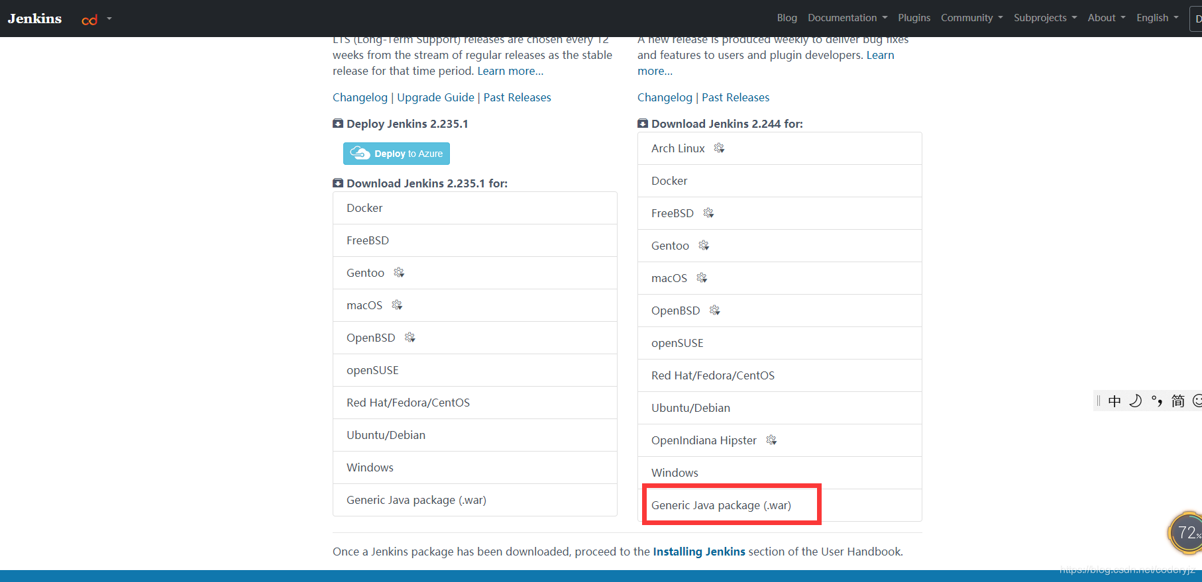Open the Blog page
Image resolution: width=1202 pixels, height=582 pixels.
coord(787,18)
